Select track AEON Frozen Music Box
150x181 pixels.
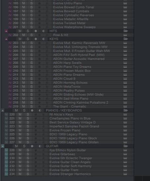(72, 70)
